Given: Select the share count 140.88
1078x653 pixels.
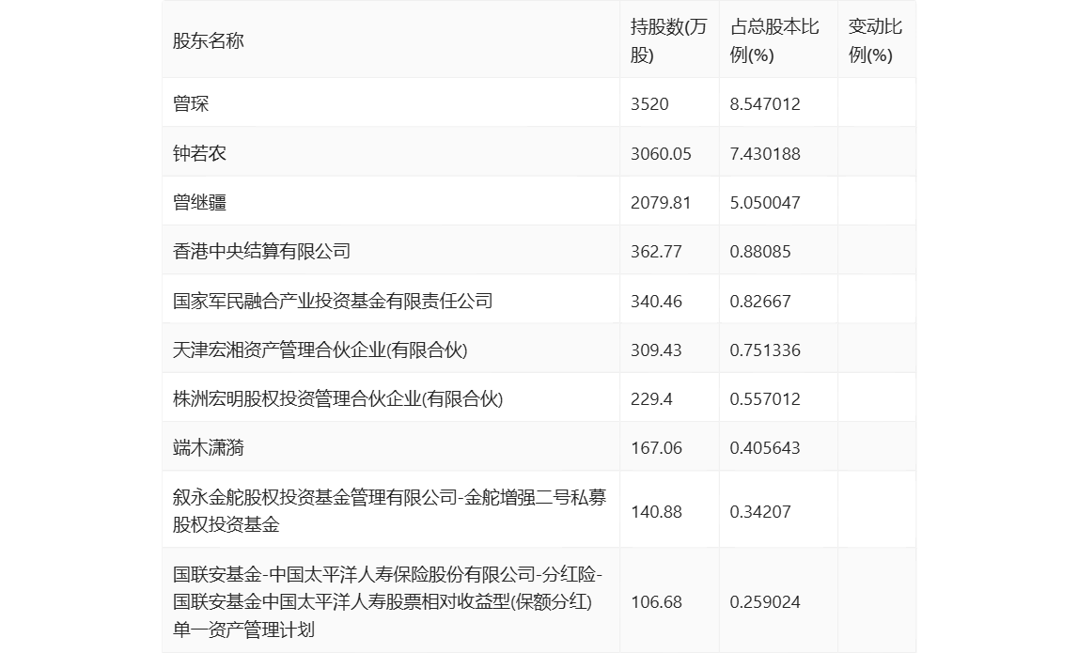Looking at the screenshot, I should point(656,511).
